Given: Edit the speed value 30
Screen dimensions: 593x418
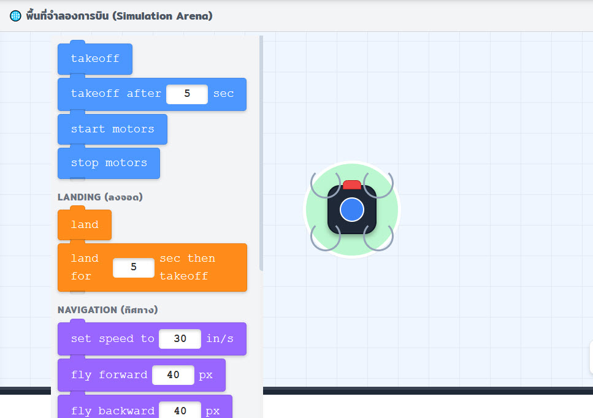Looking at the screenshot, I should (180, 339).
